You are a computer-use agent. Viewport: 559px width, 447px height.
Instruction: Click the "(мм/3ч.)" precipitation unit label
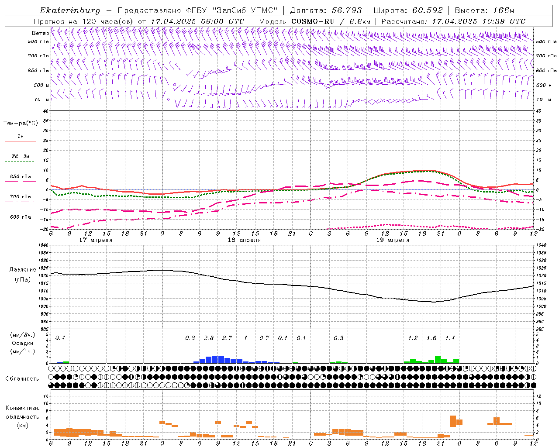pyautogui.click(x=23, y=335)
